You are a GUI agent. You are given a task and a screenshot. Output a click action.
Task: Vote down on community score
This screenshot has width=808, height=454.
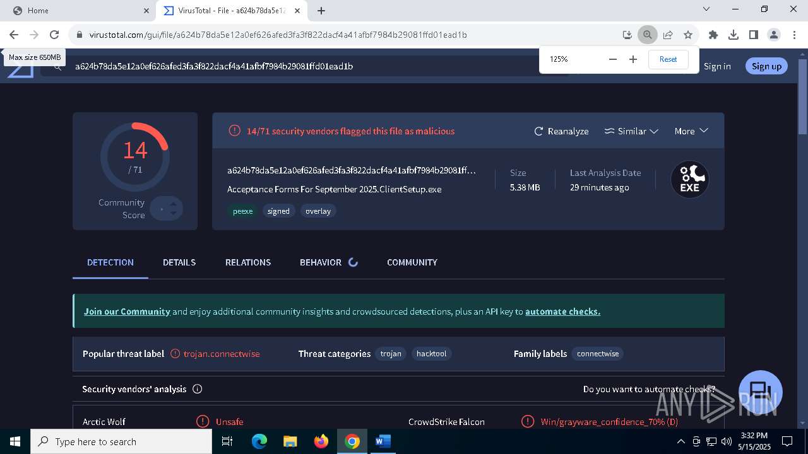tap(174, 214)
